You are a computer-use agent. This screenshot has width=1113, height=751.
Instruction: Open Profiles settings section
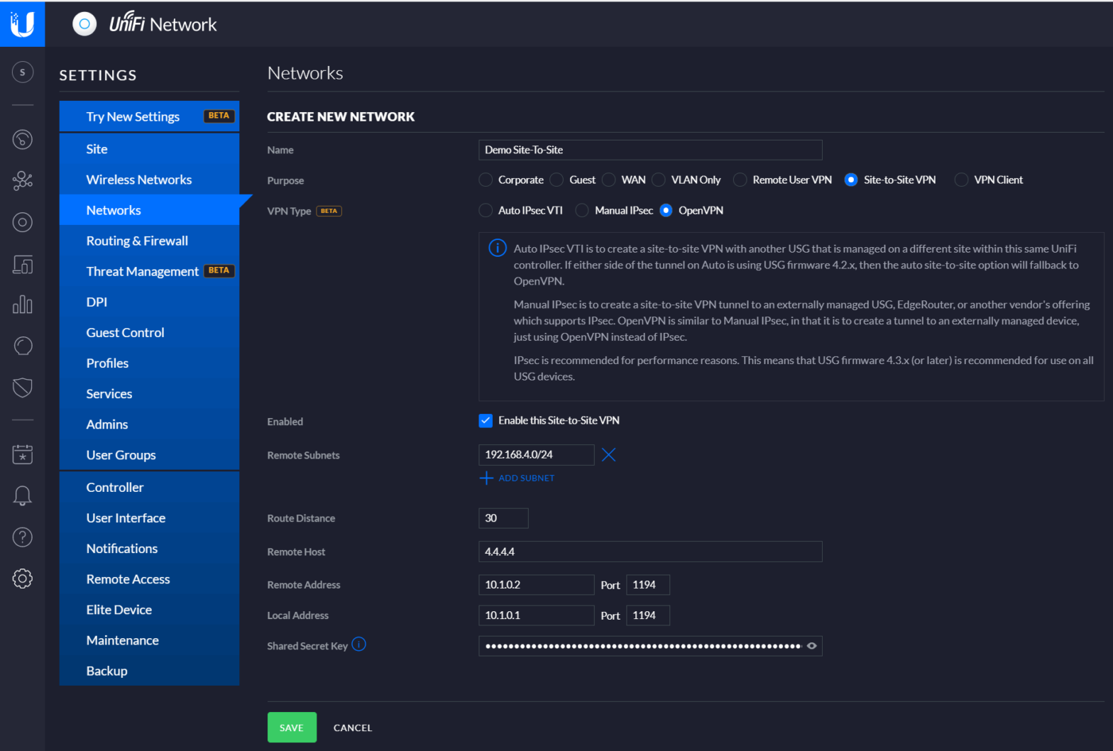[149, 363]
